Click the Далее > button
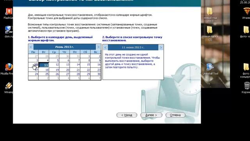 (x=151, y=115)
